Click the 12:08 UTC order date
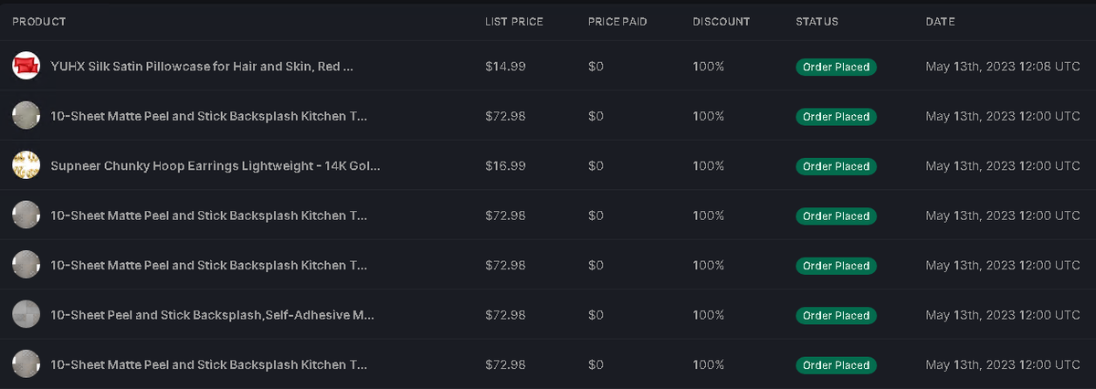Screen dimensions: 1096x389 click(1003, 67)
